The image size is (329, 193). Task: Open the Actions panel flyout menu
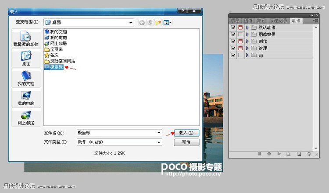click(315, 21)
